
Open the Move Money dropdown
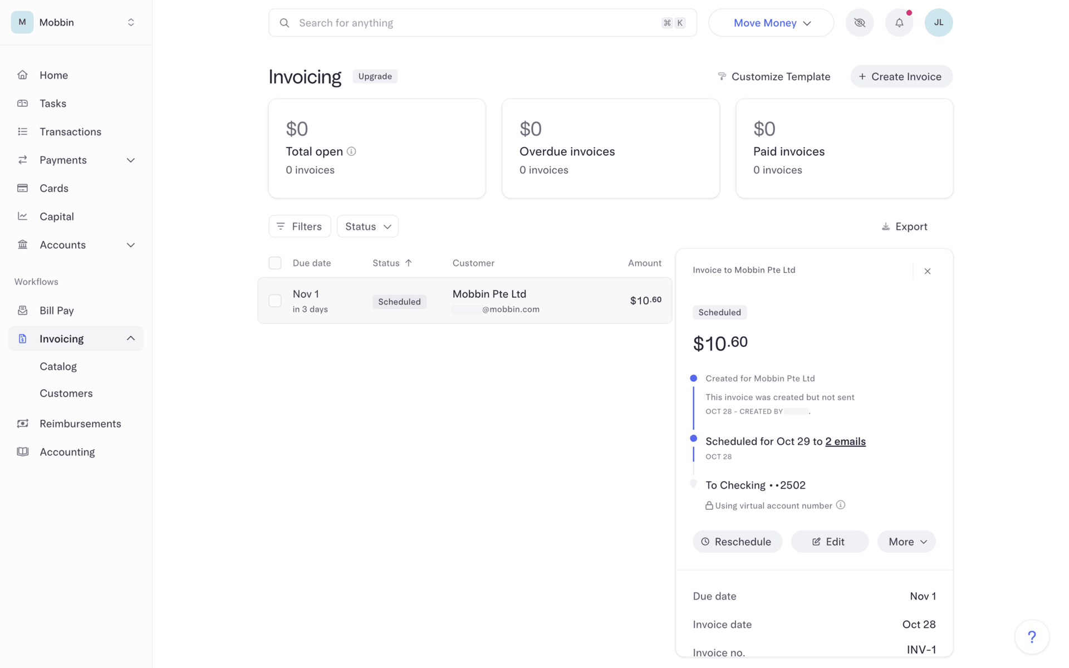click(x=771, y=23)
